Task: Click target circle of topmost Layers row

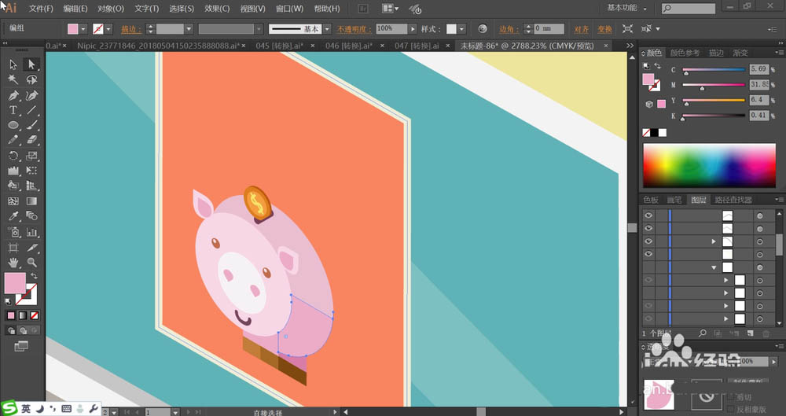Action: pos(760,215)
